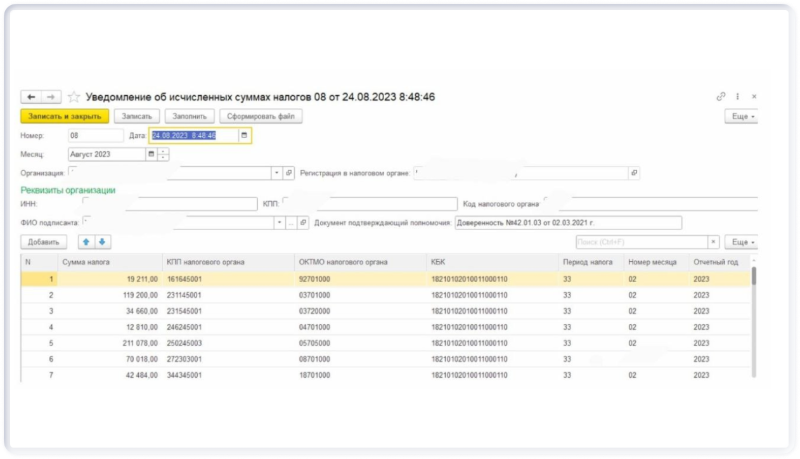Open the Организация record via open icon
Viewport: 800px width, 459px height.
pos(289,172)
